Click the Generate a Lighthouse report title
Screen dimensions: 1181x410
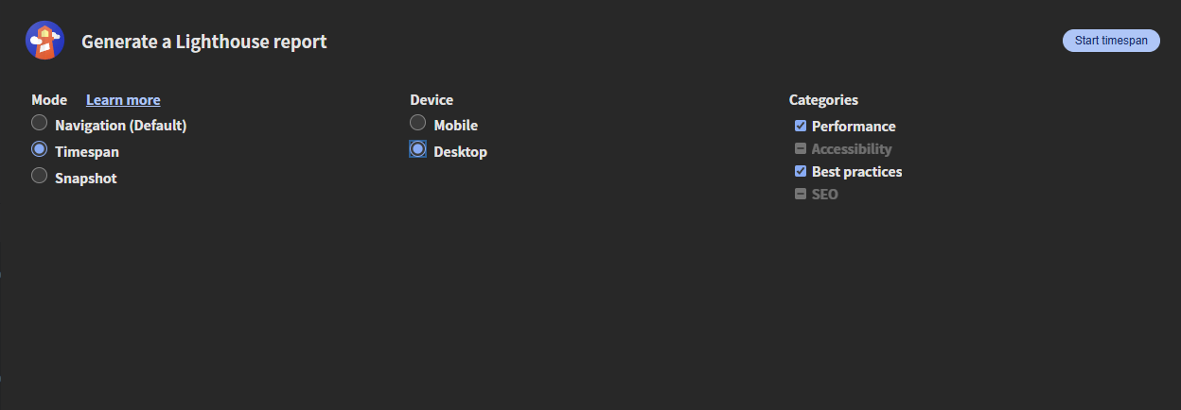[204, 42]
